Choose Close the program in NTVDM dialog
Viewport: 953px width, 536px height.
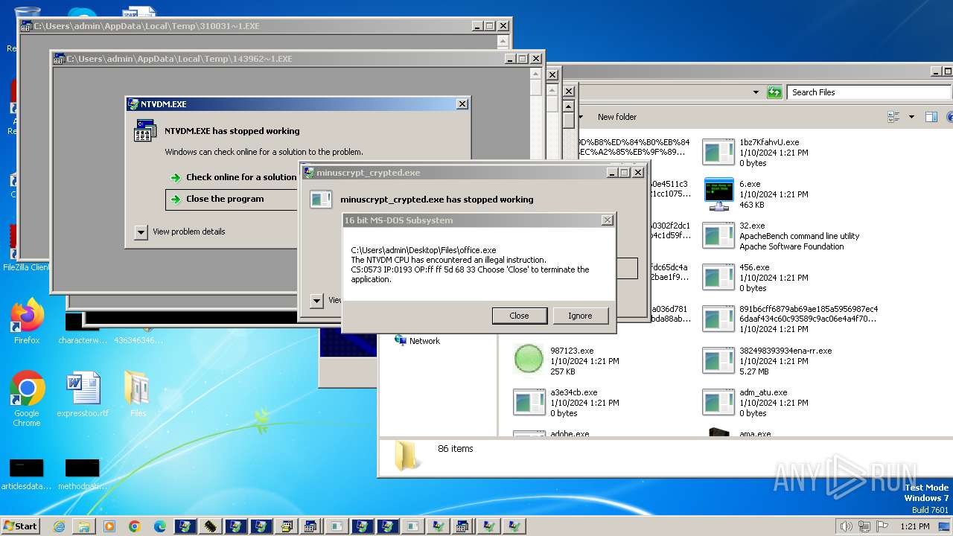(232, 199)
